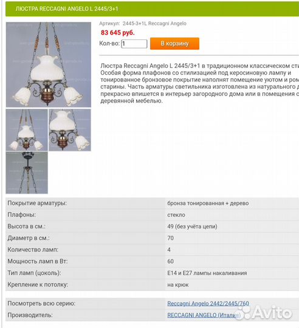Click the 'Диаметр в см.' value 70
Image resolution: width=299 pixels, height=328 pixels.
(170, 238)
